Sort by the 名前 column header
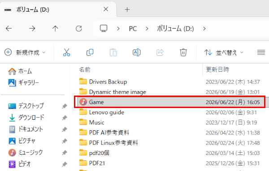The image size is (269, 171). coord(85,70)
